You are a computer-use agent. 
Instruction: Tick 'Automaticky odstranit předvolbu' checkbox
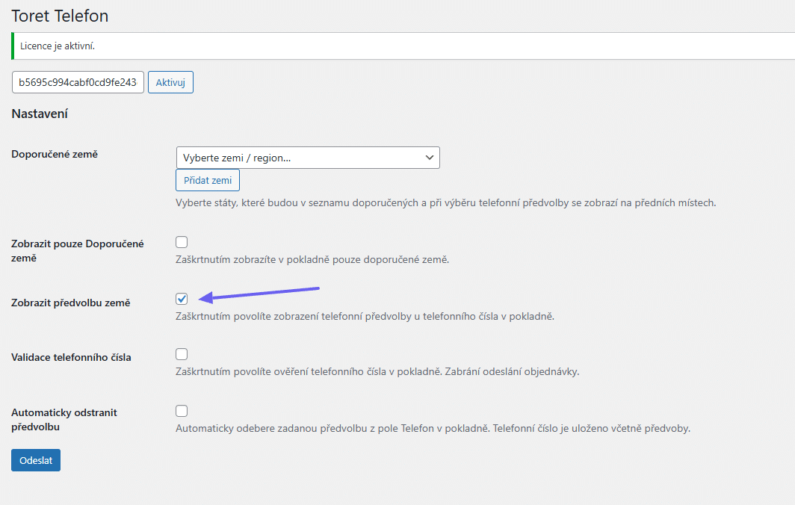point(182,411)
